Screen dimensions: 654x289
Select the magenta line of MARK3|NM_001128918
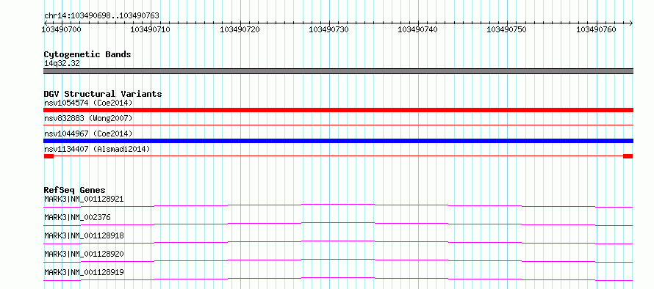coord(338,242)
